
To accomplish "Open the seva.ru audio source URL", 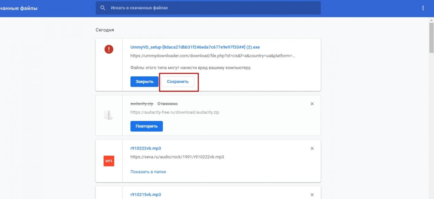I will point(177,157).
